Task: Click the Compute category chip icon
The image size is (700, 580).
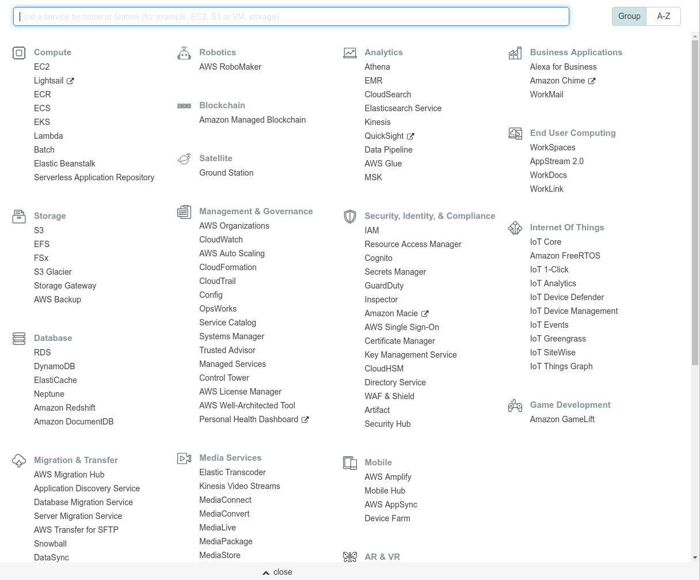Action: (x=19, y=53)
